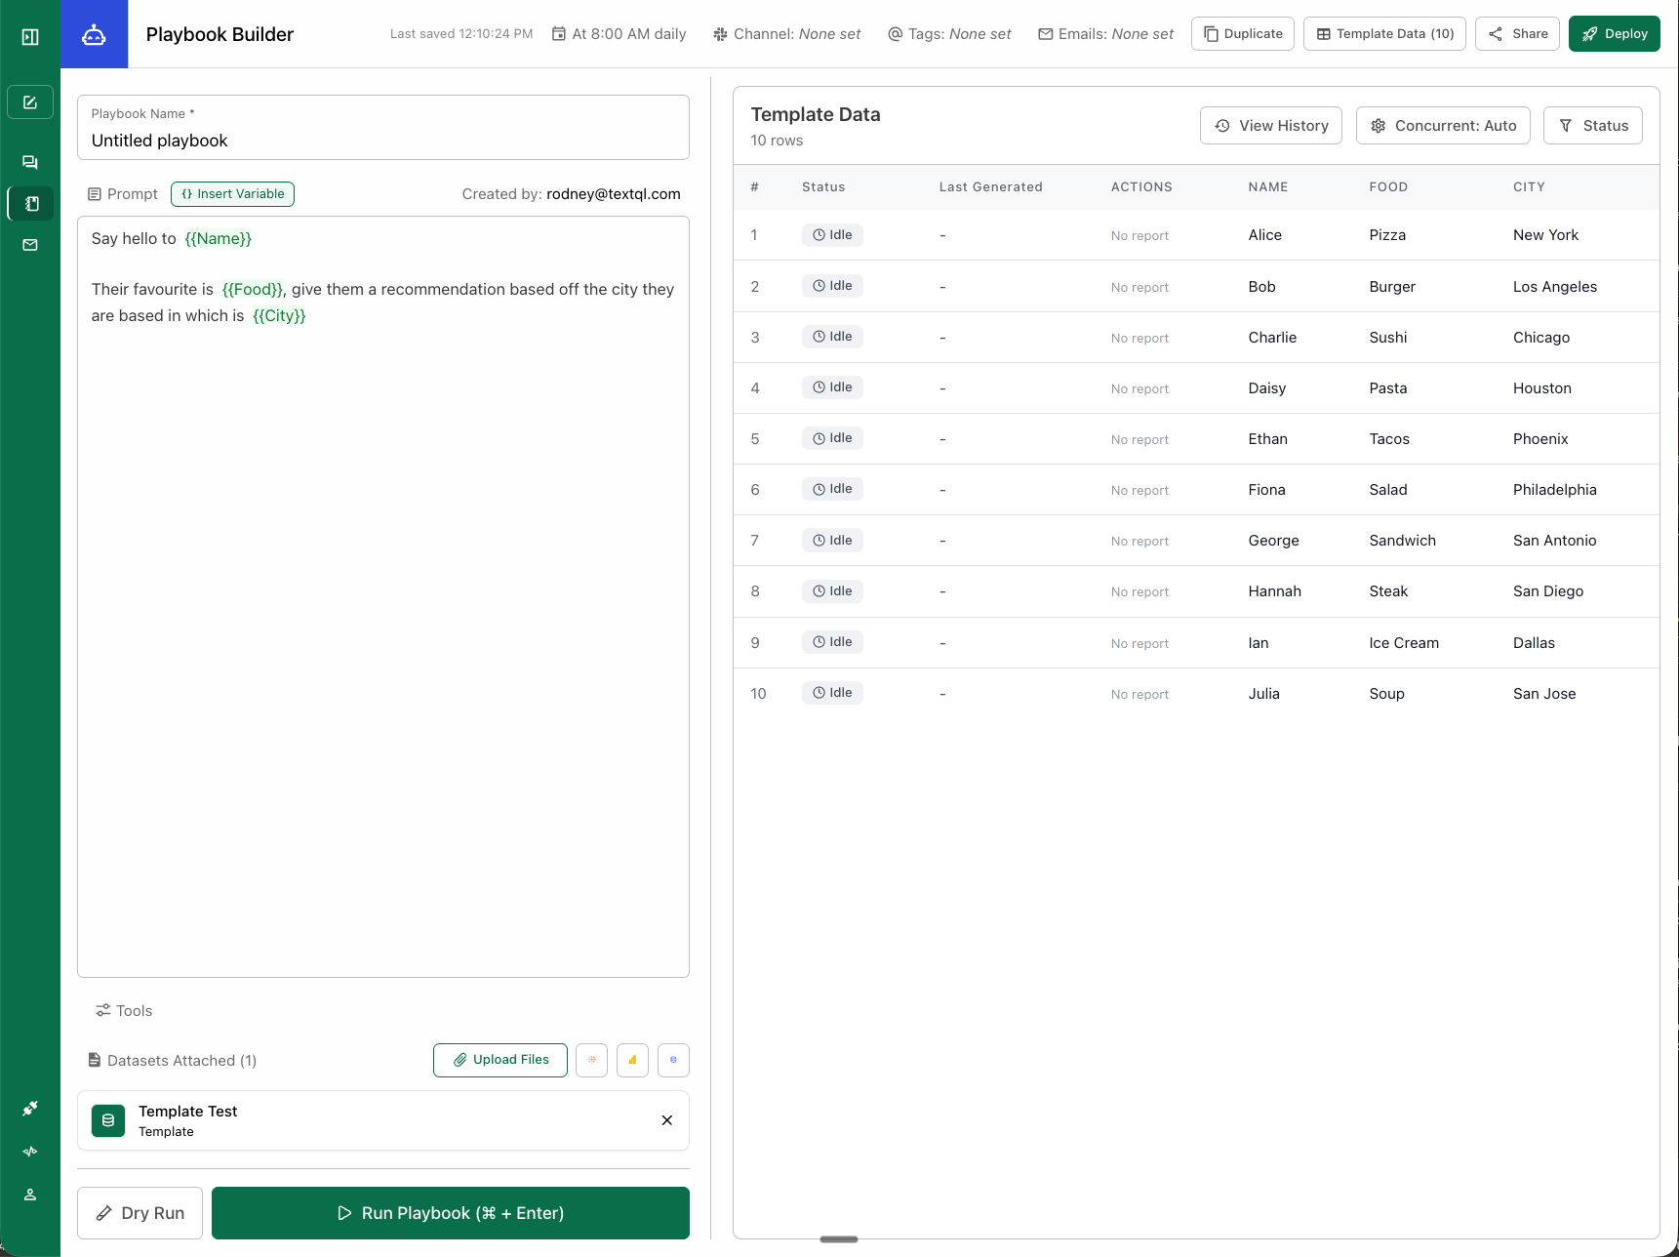Click No report in George's row
Image resolution: width=1679 pixels, height=1257 pixels.
1139,542
